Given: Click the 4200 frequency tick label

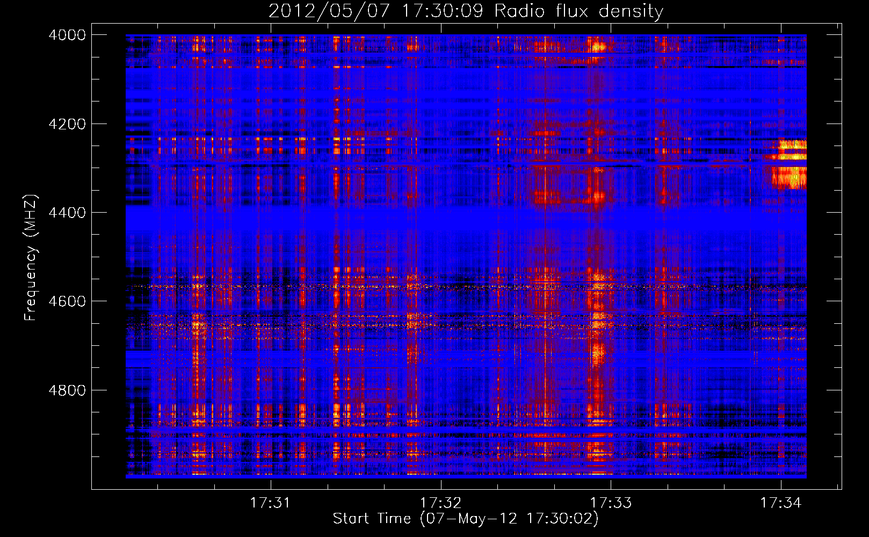Looking at the screenshot, I should (x=67, y=124).
